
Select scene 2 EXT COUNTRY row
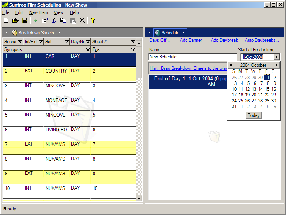69,74
